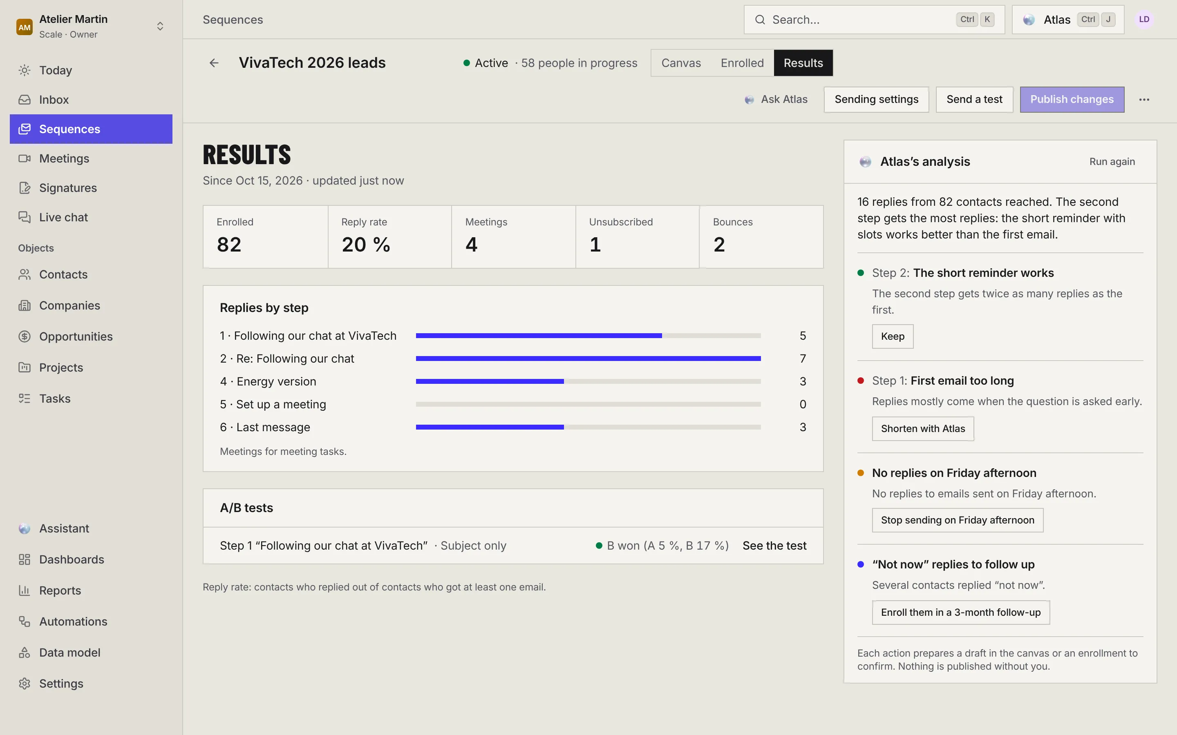Open the Assistant orb in sidebar
The image size is (1177, 735).
[x=25, y=528]
